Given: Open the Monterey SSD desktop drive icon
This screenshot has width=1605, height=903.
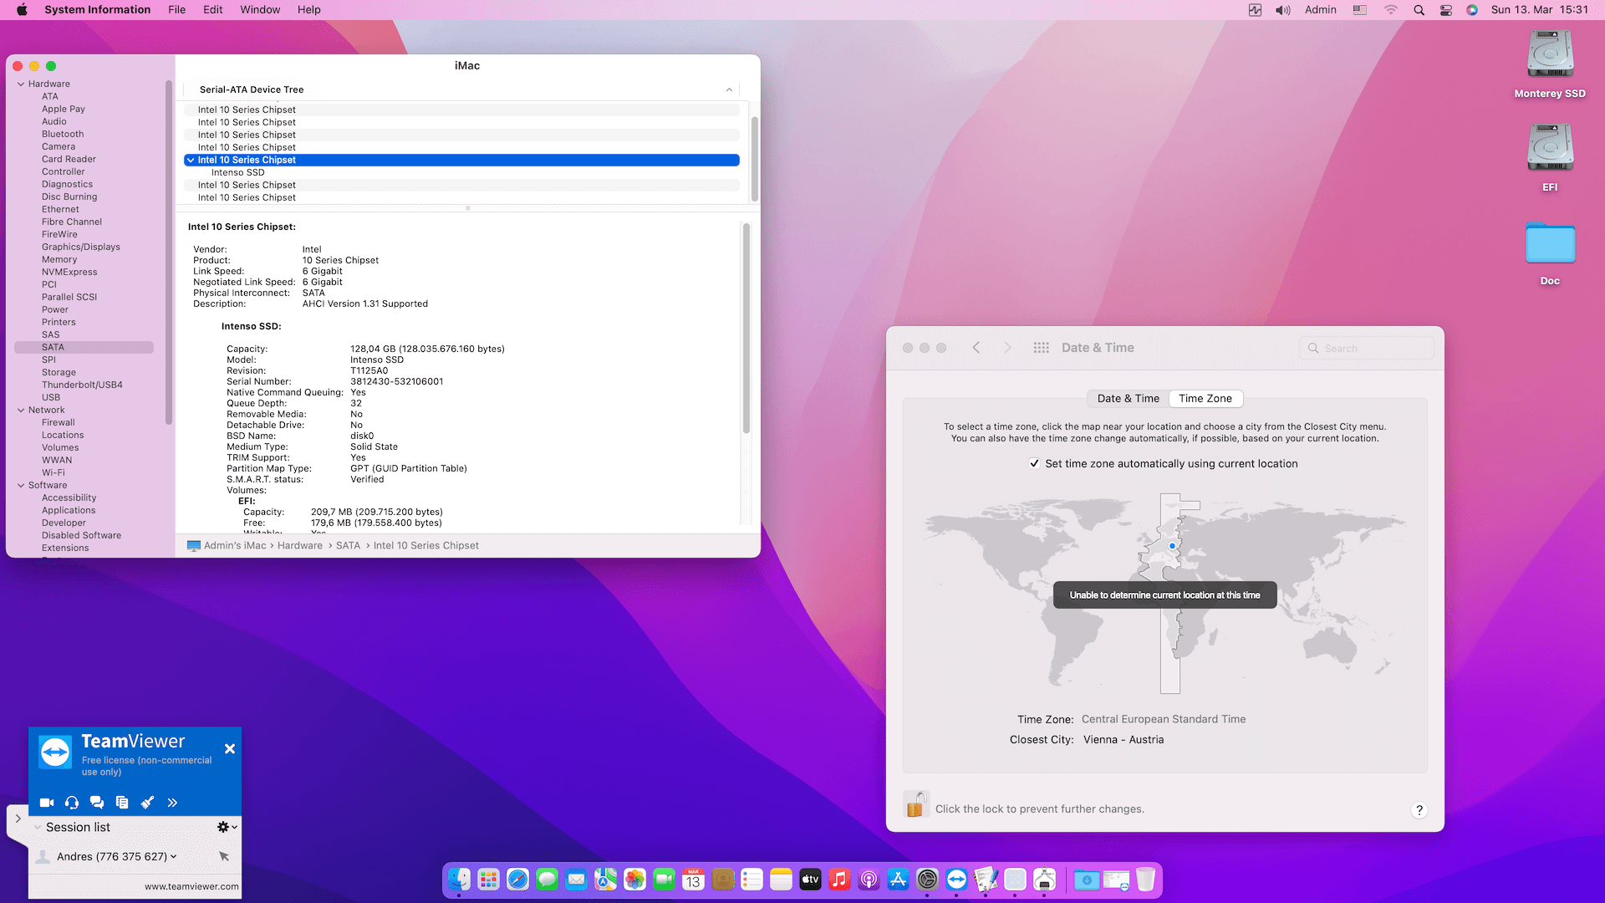Looking at the screenshot, I should coord(1549,52).
